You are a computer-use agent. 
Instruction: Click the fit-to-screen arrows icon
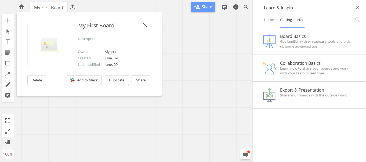pos(8,131)
